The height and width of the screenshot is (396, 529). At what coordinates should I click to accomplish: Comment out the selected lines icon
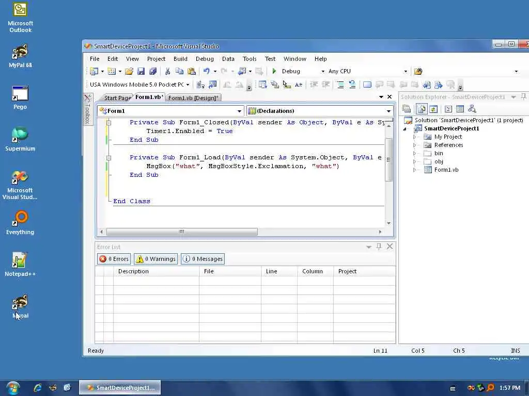pos(340,85)
